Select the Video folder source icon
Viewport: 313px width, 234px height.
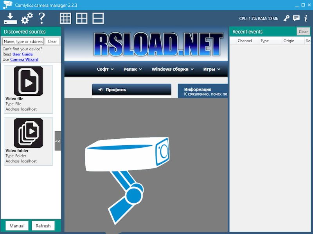(x=28, y=133)
